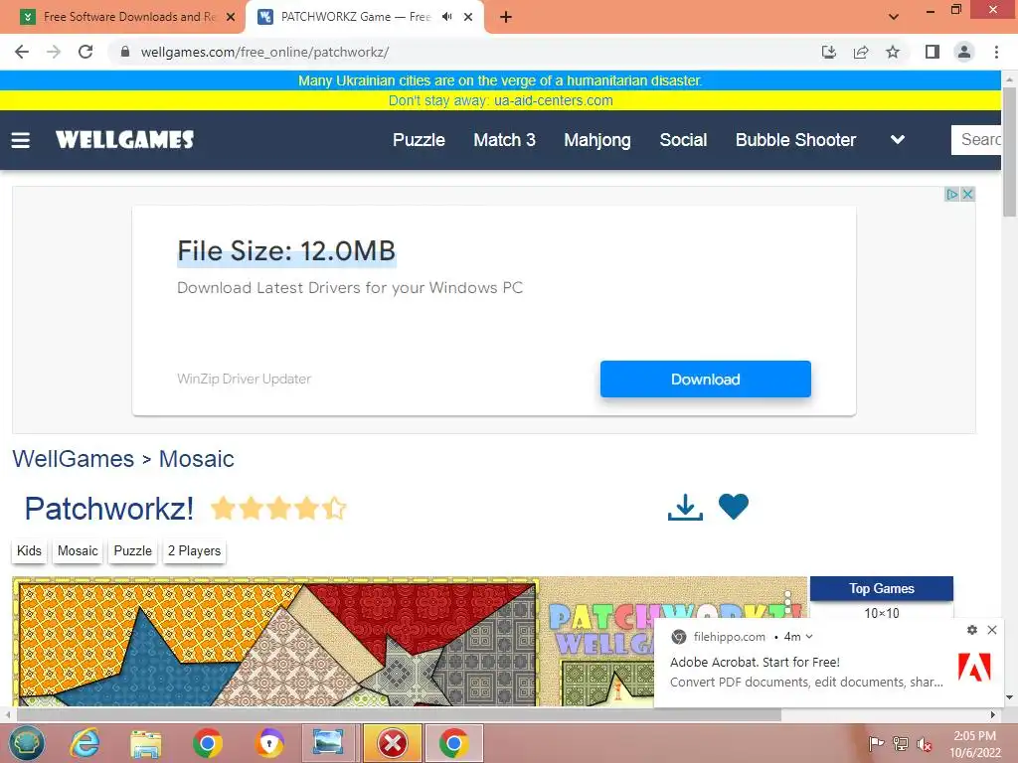Click the Action Center flag tray icon
This screenshot has width=1018, height=763.
click(x=876, y=743)
